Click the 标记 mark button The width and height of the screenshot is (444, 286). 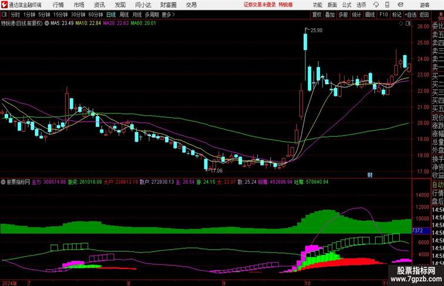396,15
